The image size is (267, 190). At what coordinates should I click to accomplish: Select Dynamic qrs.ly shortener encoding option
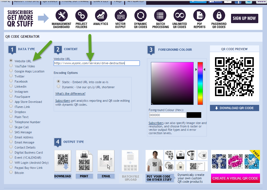click(x=58, y=87)
